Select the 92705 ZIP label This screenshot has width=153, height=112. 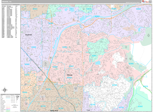click(114, 85)
